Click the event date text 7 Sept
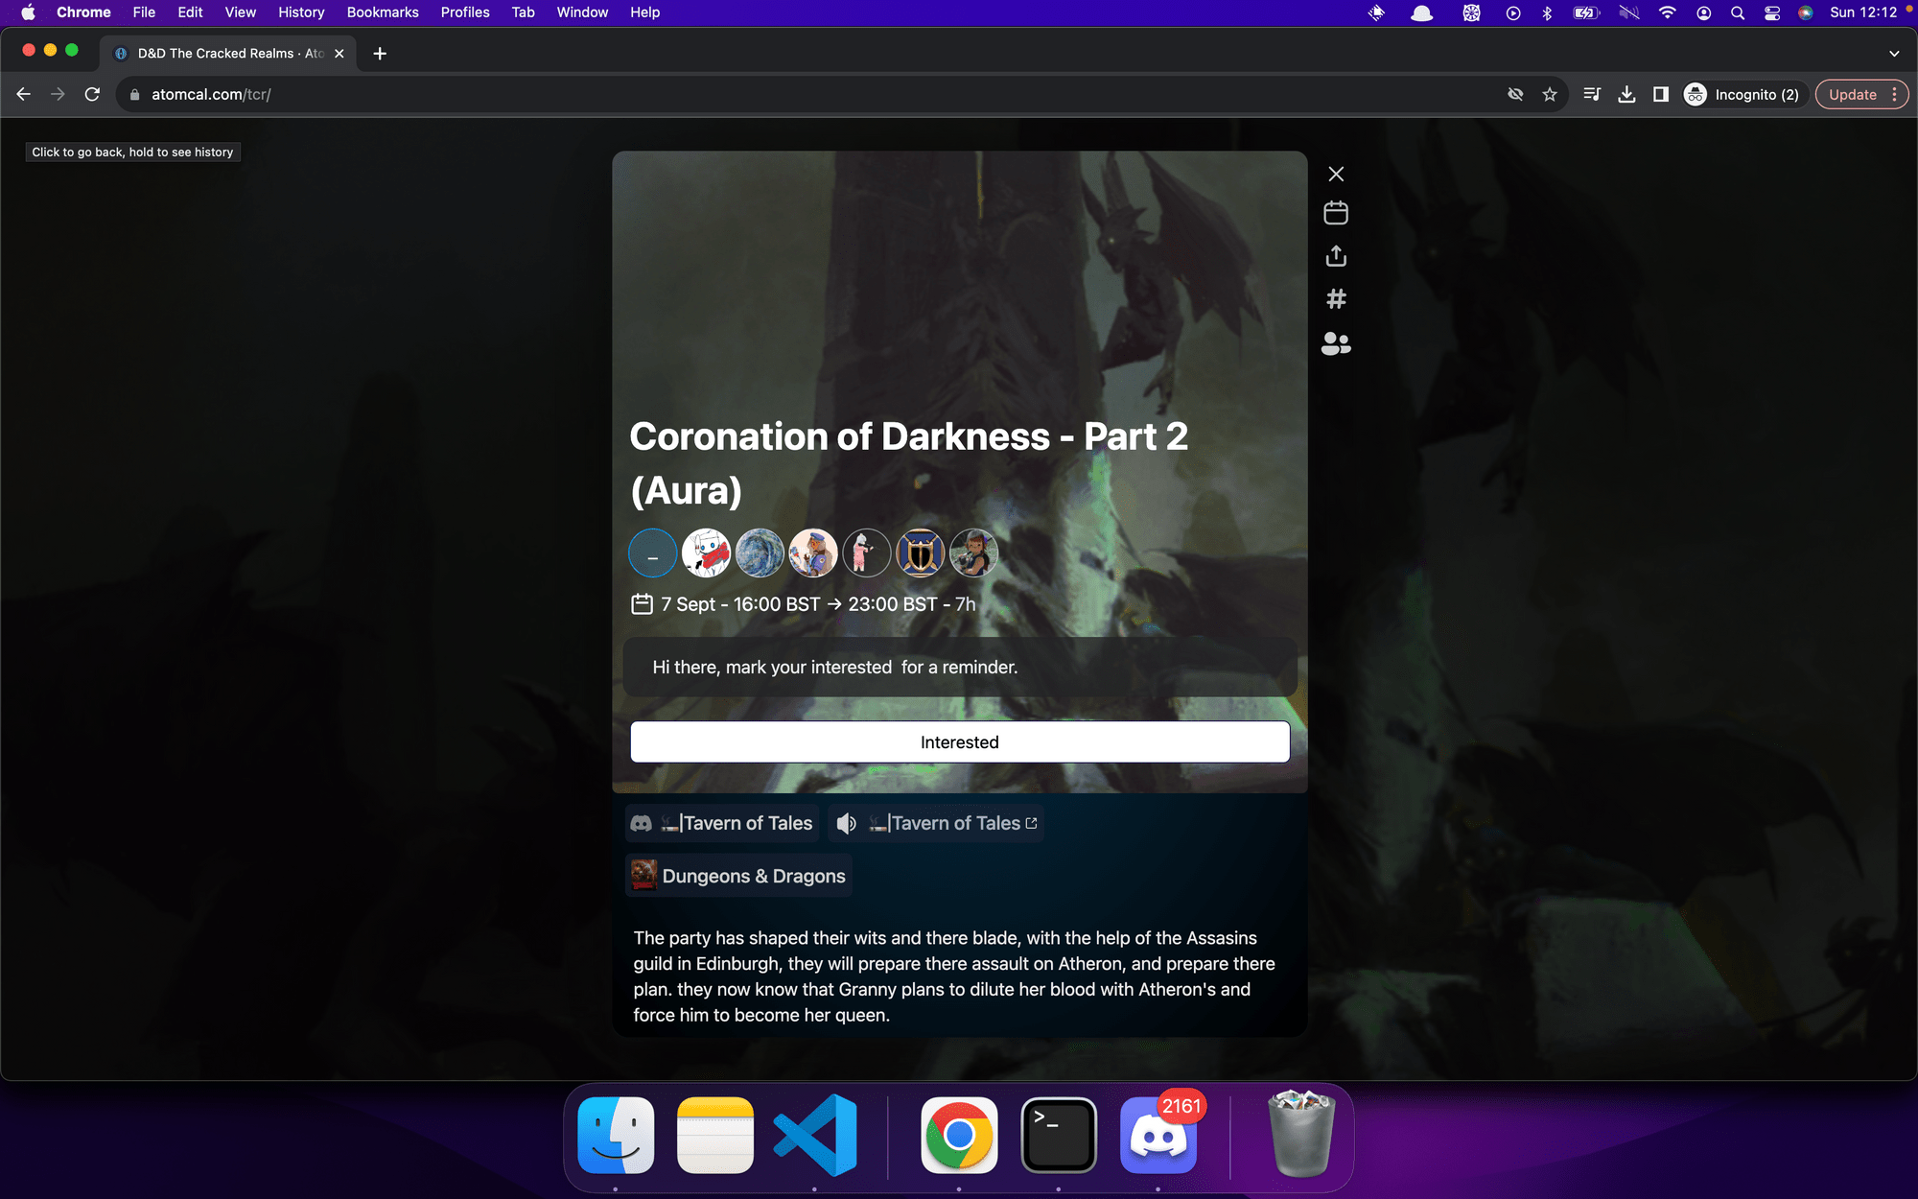 tap(689, 604)
